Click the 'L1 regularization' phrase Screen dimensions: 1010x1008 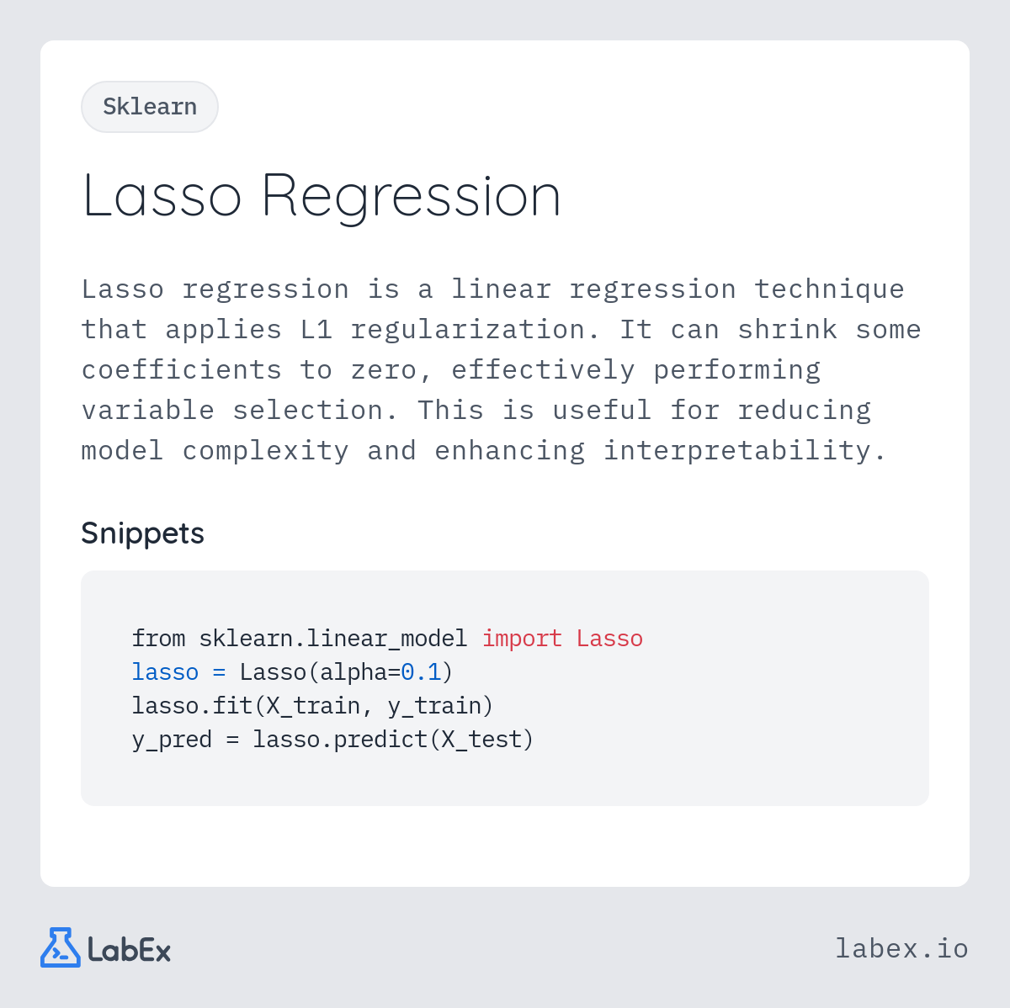coord(450,330)
